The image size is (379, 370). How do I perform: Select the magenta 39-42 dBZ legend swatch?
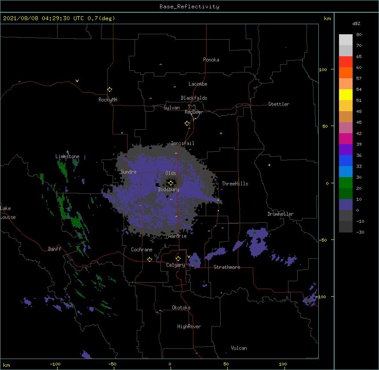coord(346,138)
